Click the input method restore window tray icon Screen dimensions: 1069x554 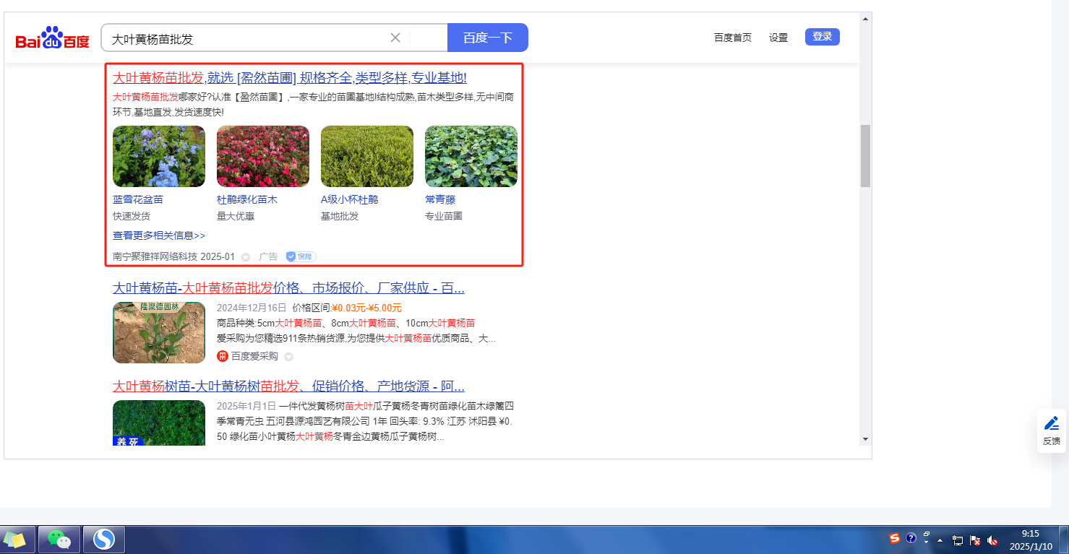(x=926, y=536)
